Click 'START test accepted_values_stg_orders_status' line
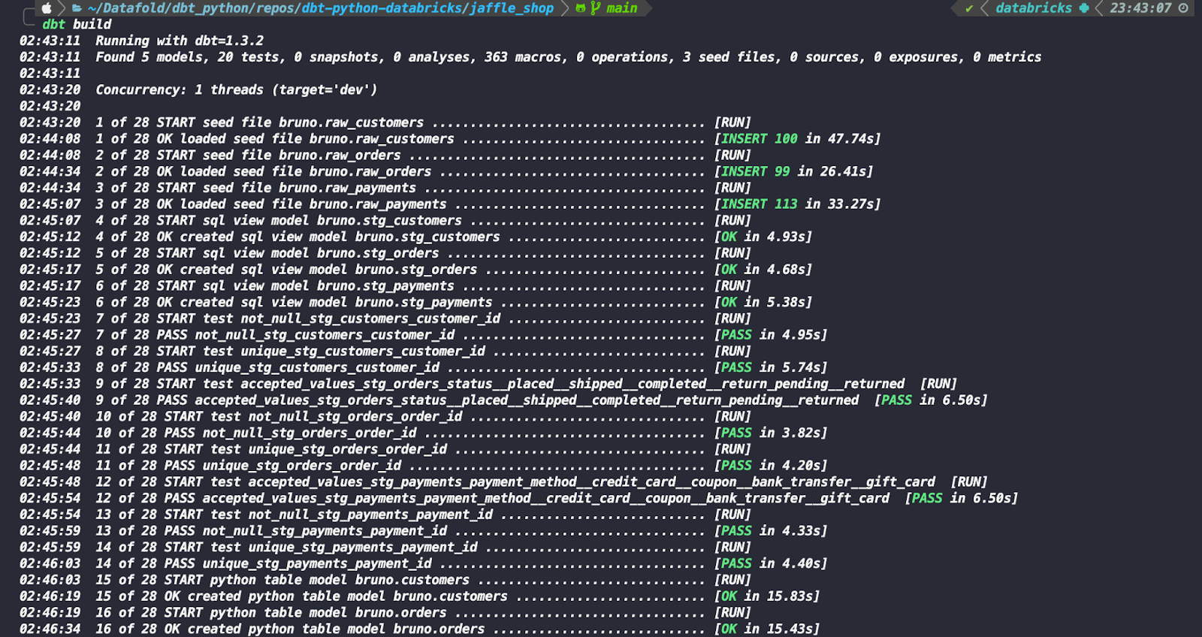The image size is (1202, 637). pyautogui.click(x=531, y=384)
